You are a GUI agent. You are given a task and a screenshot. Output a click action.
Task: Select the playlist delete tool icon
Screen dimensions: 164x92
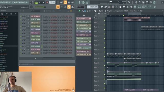tap(88, 11)
